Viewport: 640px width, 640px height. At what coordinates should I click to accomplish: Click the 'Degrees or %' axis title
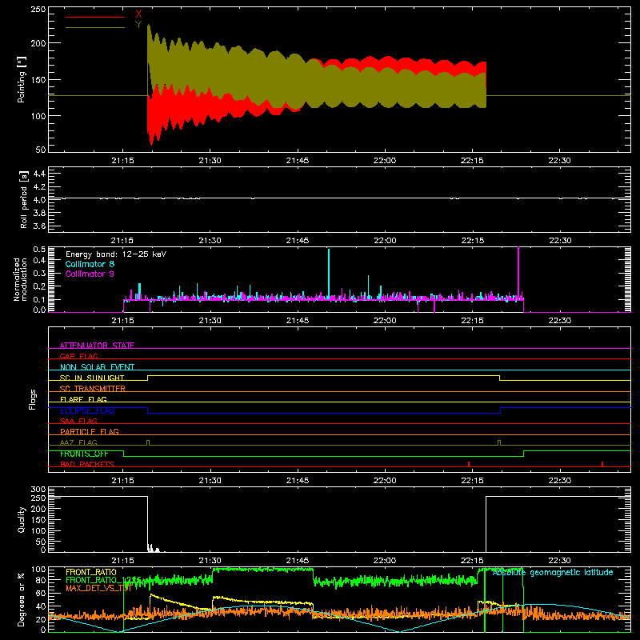click(22, 599)
